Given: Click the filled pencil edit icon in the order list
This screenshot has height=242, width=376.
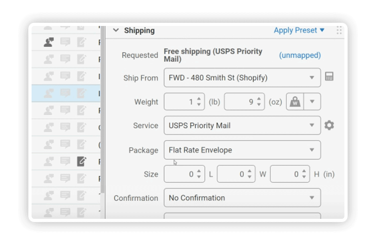Looking at the screenshot, I should [x=82, y=161].
